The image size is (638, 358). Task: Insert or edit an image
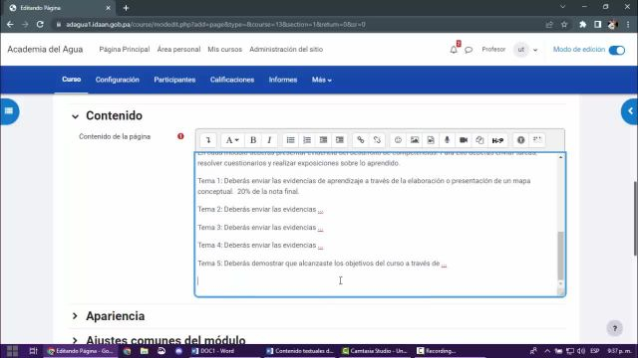tap(415, 140)
